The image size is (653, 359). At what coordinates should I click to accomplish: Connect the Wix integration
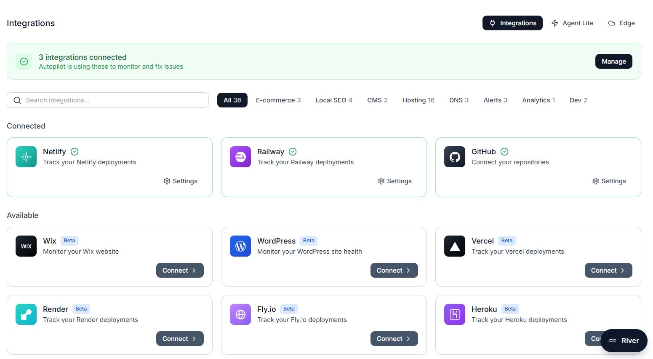pos(180,271)
